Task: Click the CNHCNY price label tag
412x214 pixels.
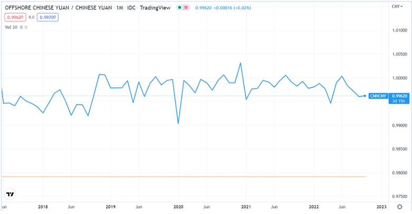Action: pyautogui.click(x=378, y=96)
